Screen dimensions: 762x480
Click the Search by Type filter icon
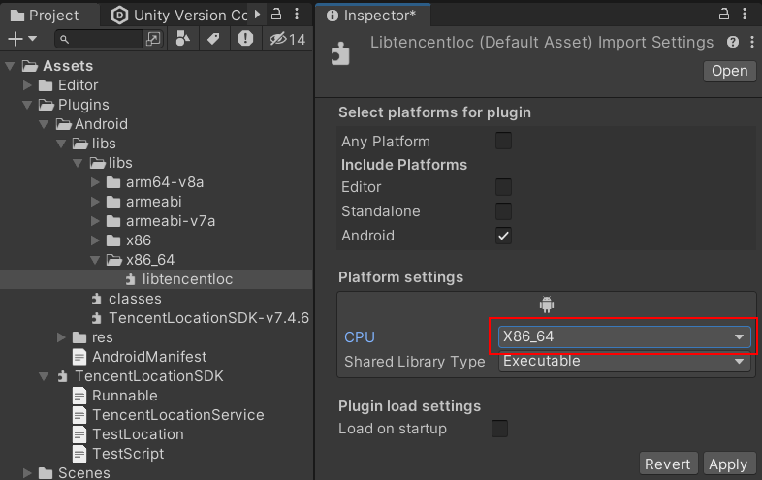click(x=183, y=39)
